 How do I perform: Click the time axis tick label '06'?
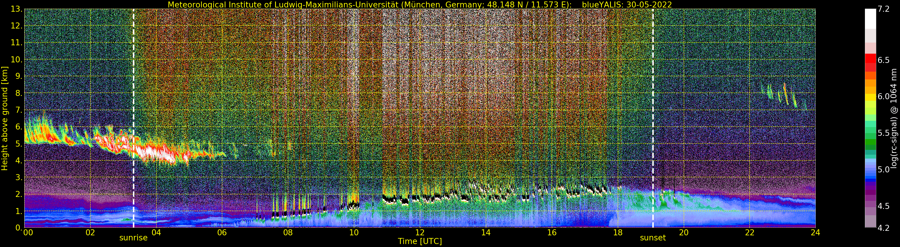[222, 233]
